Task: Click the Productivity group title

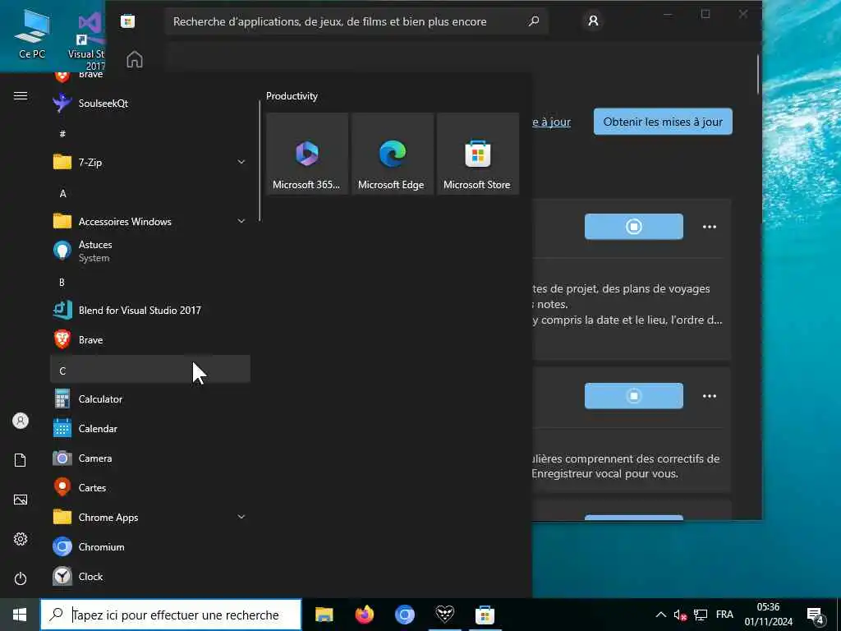Action: [x=292, y=96]
